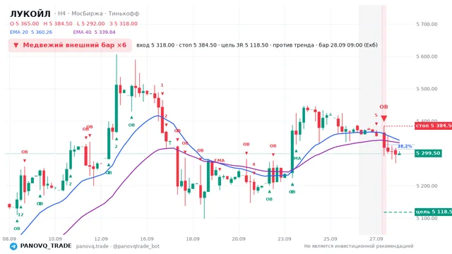Click the red EMA annotation on the chart
The height and width of the screenshot is (254, 452).
(x=219, y=160)
